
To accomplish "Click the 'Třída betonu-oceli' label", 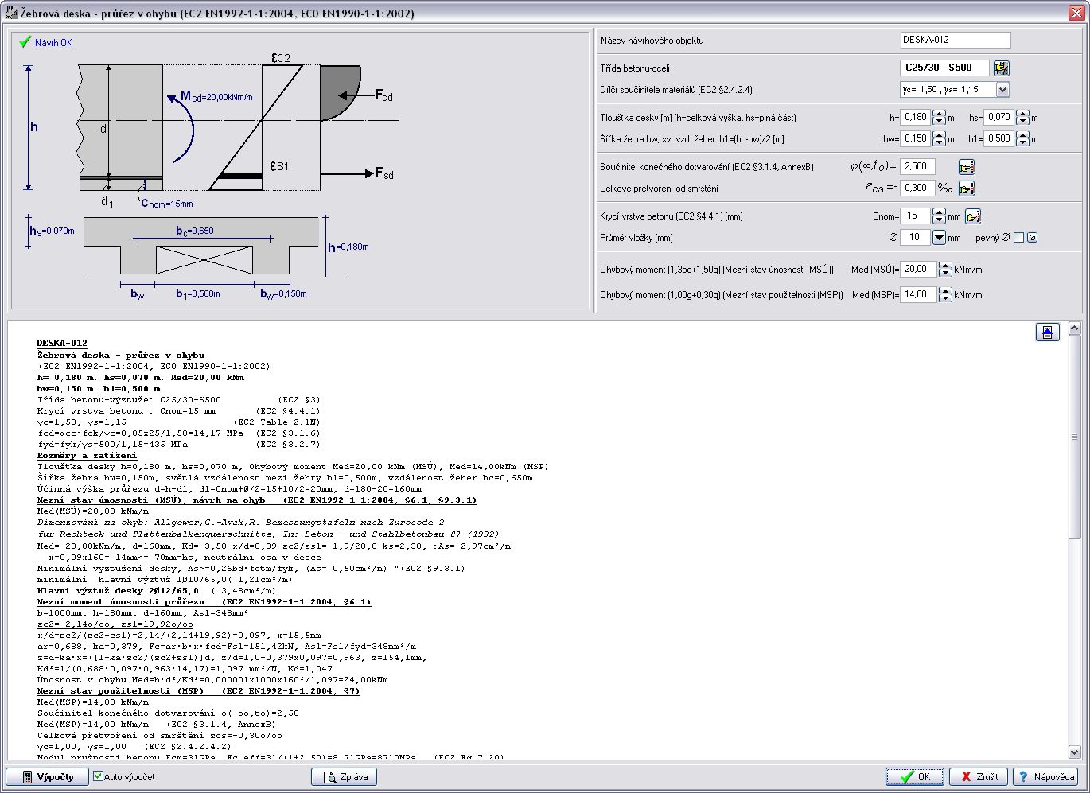I will tap(635, 68).
